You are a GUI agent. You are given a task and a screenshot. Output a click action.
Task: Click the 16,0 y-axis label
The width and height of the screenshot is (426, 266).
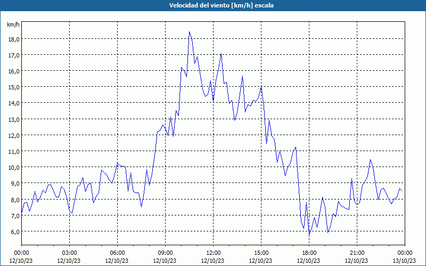[x=14, y=71]
